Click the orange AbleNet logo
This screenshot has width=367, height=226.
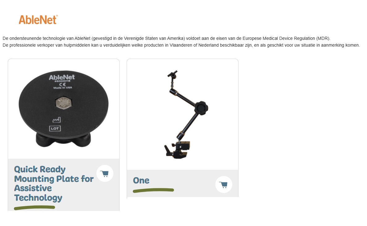[x=38, y=20]
